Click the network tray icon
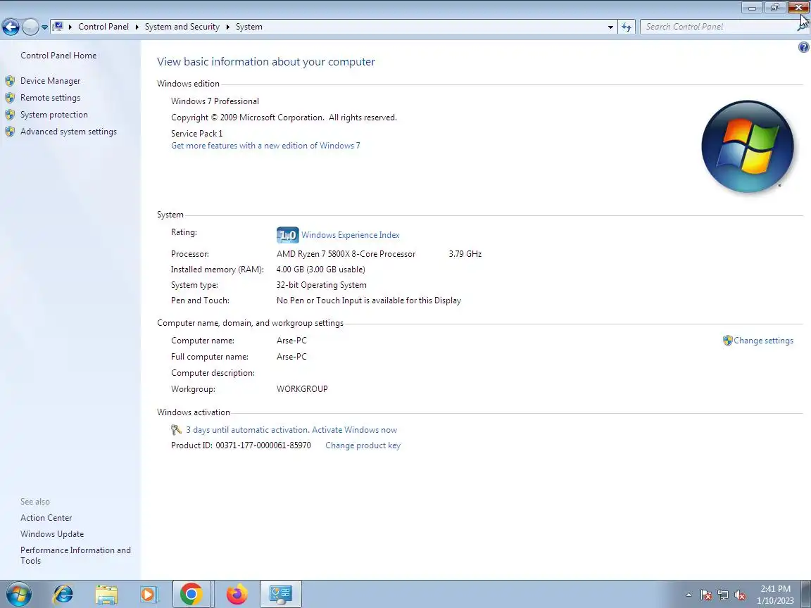Screen dimensions: 811x608 pyautogui.click(x=723, y=595)
